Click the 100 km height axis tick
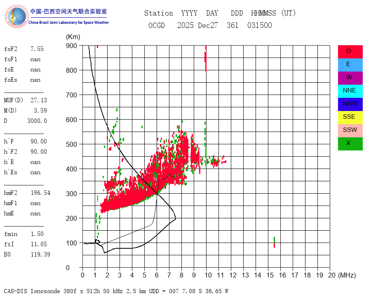The height and width of the screenshot is (296, 371). [x=71, y=243]
